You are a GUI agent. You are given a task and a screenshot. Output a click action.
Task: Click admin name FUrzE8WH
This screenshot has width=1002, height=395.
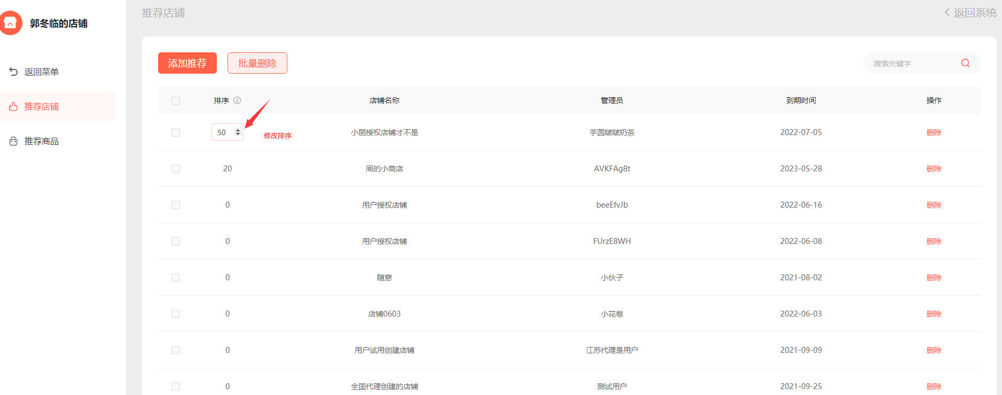pyautogui.click(x=612, y=241)
